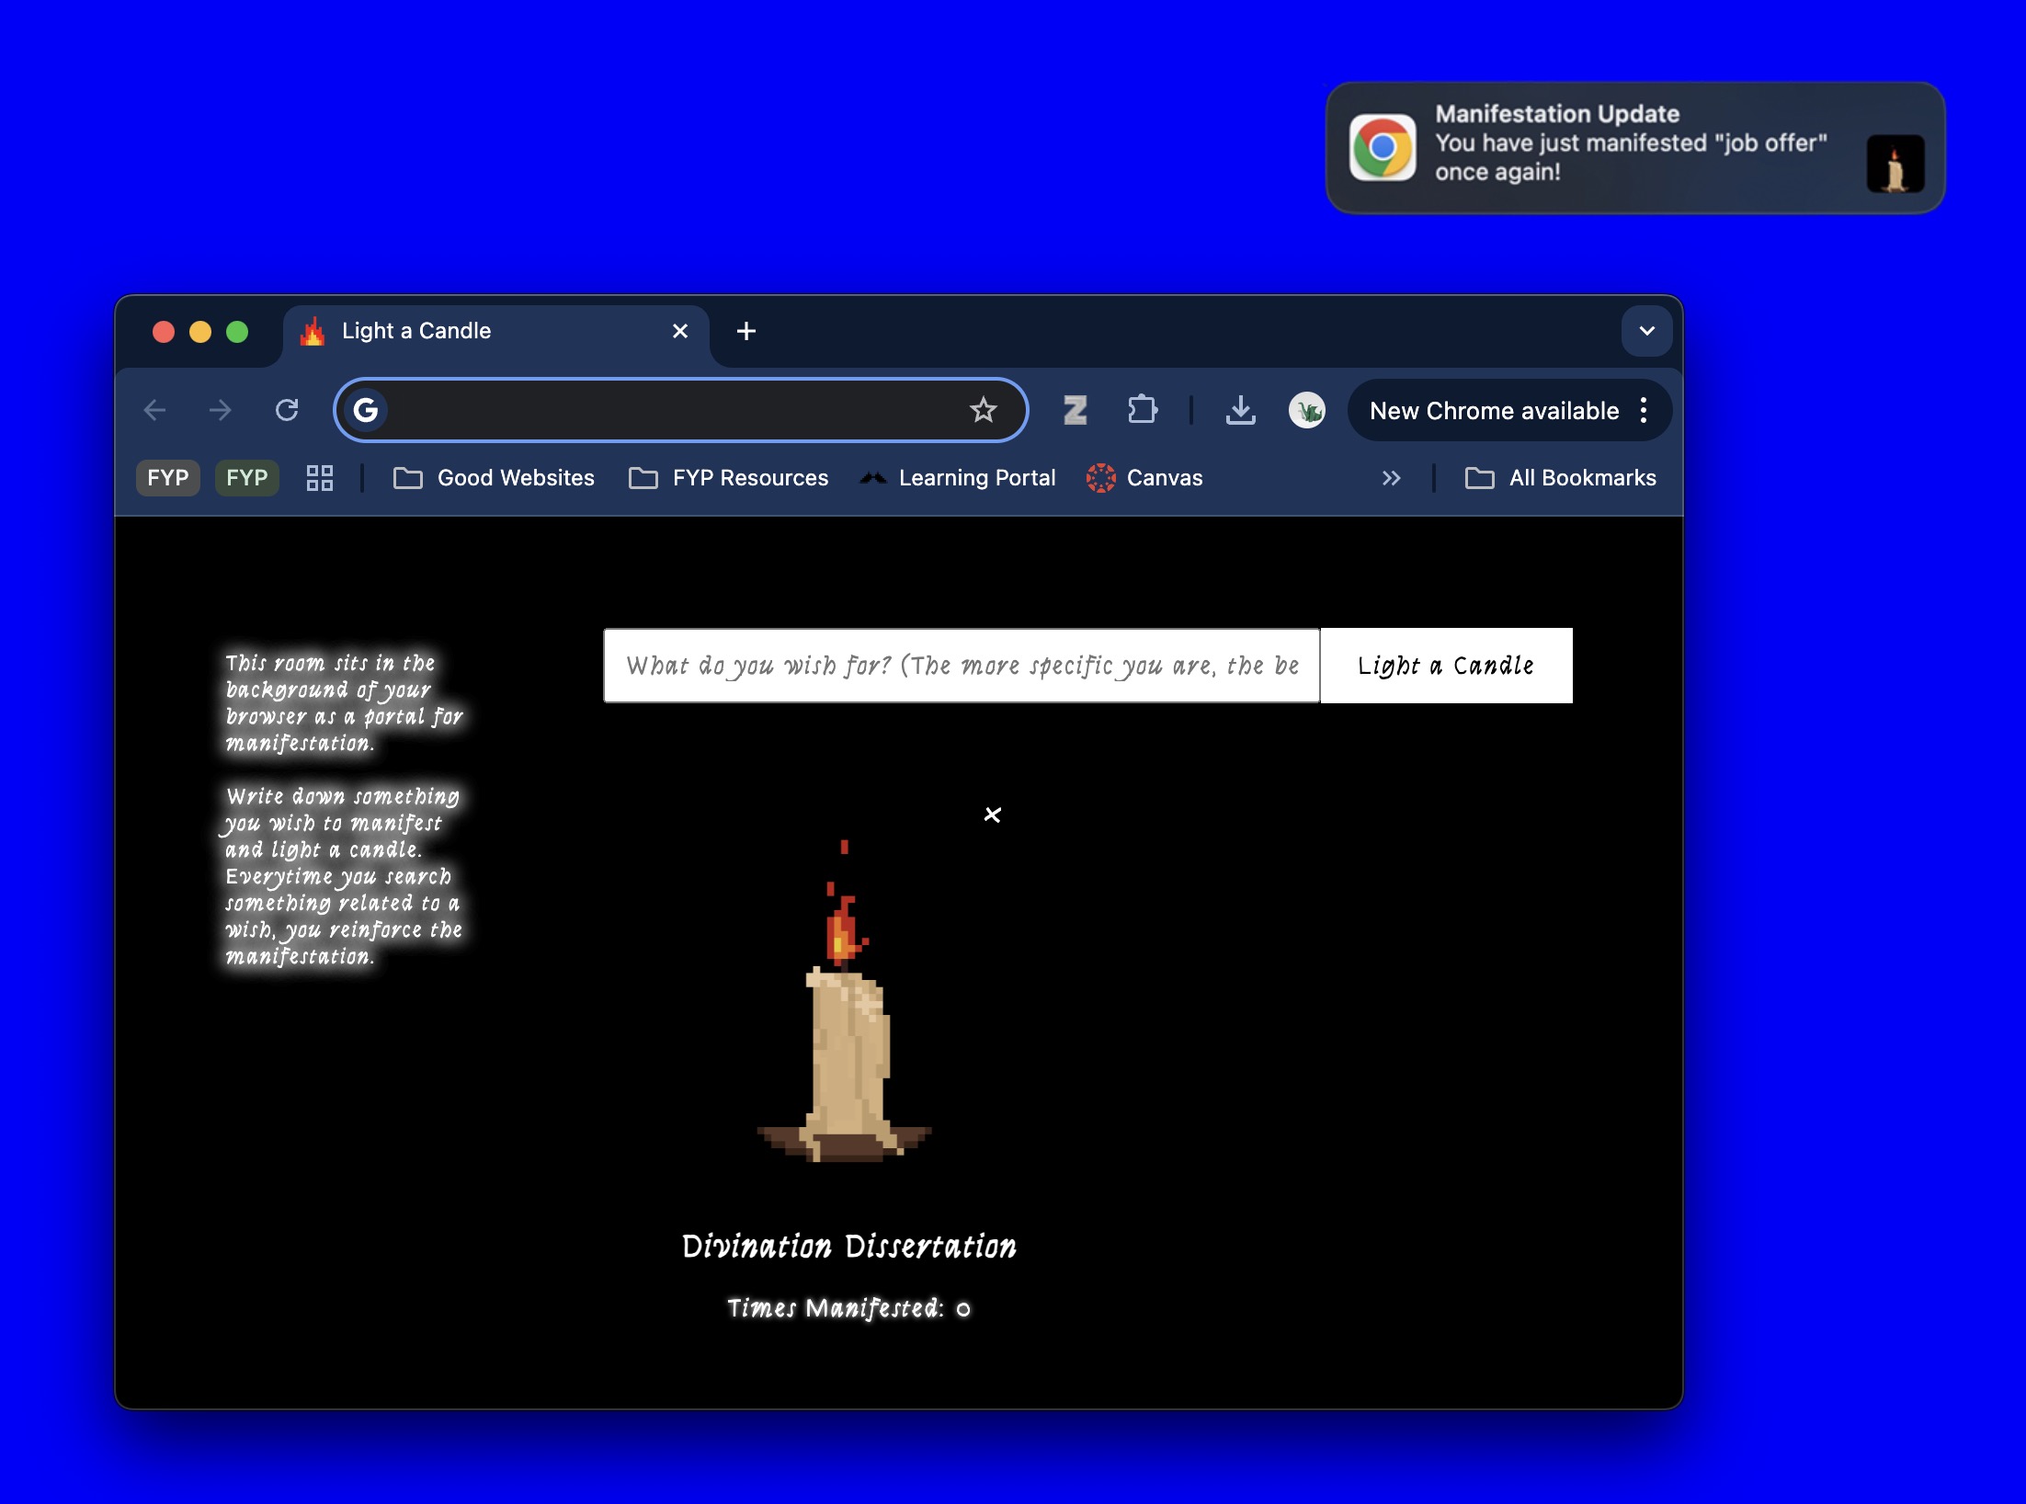Click the page reload icon
Image resolution: width=2026 pixels, height=1504 pixels.
pyautogui.click(x=287, y=410)
